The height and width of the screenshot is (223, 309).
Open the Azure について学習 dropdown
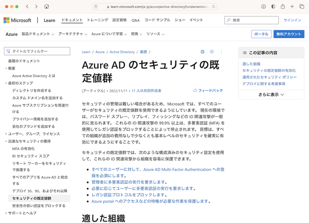pos(109,34)
